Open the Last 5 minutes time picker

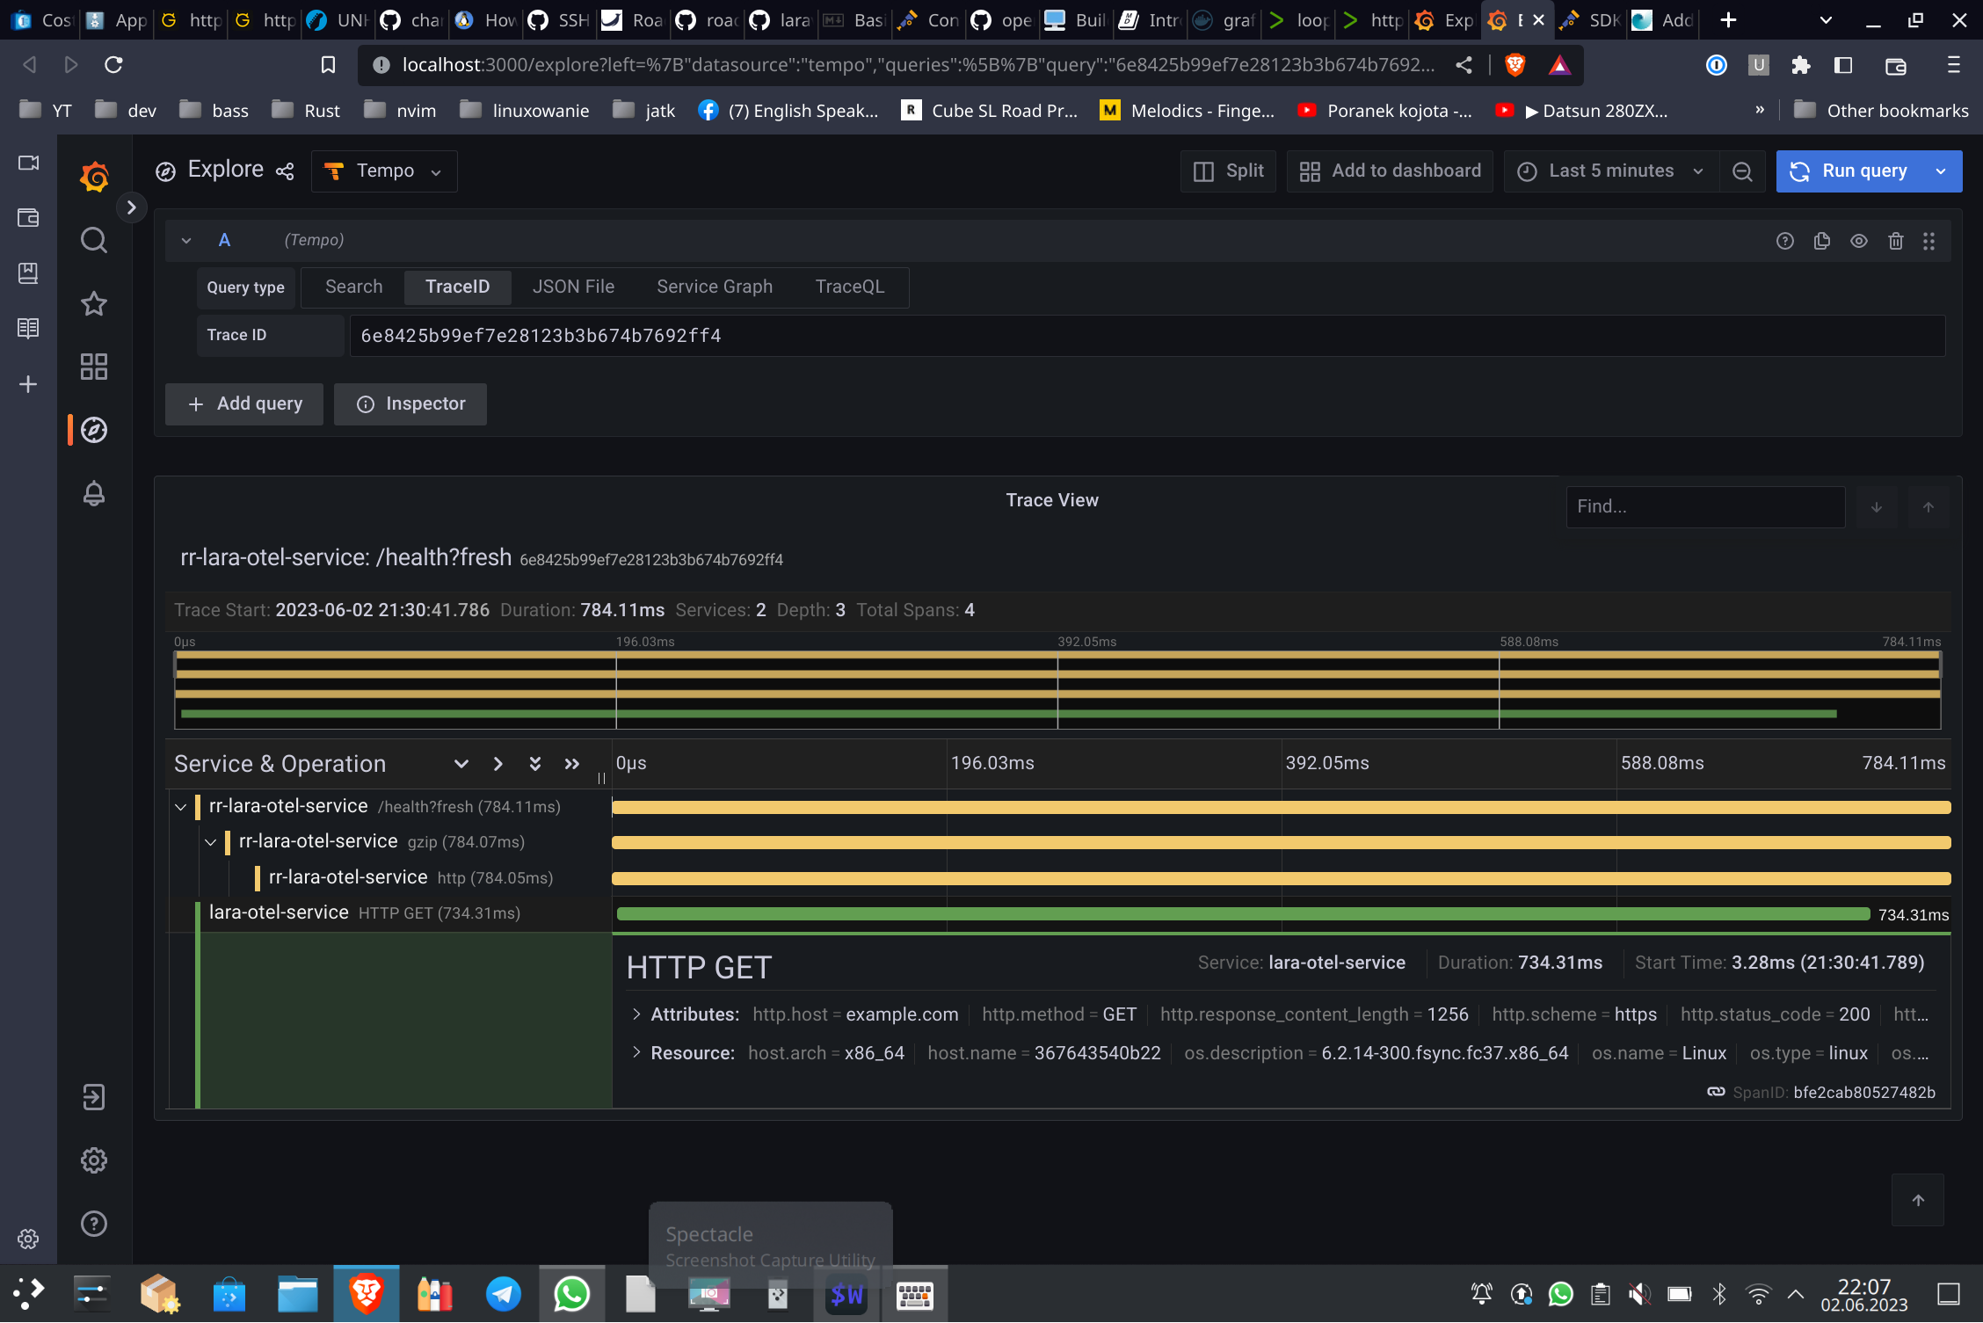[1610, 171]
